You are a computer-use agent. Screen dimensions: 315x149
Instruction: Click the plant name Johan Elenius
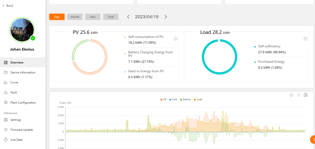click(x=22, y=49)
